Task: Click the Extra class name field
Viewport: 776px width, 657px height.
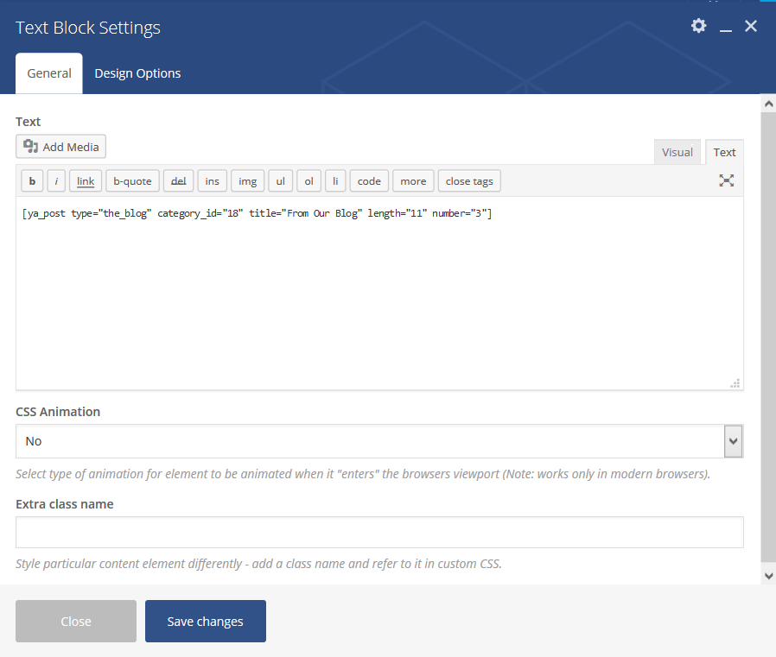Action: 379,533
